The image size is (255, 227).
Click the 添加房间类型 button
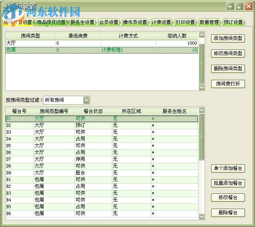[228, 38]
